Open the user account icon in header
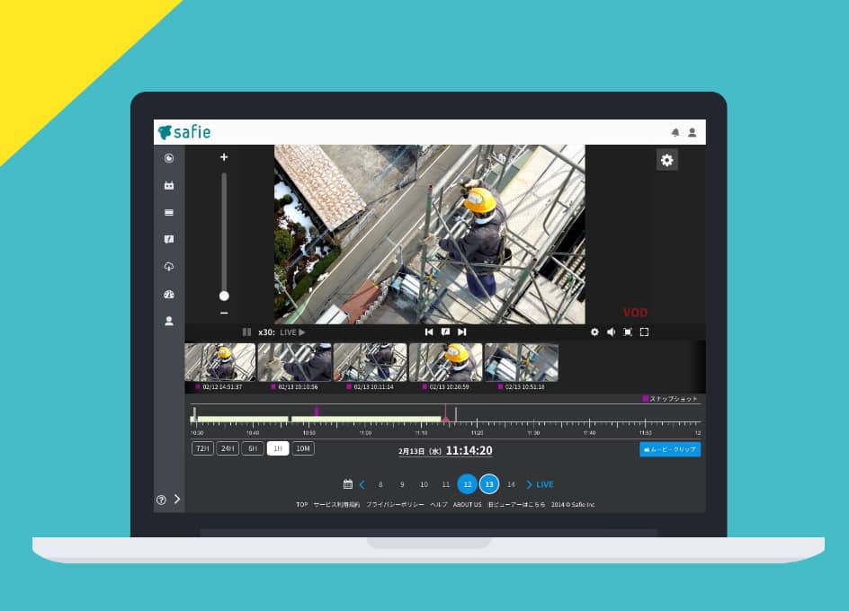Screen dimensions: 849x611 (x=692, y=132)
